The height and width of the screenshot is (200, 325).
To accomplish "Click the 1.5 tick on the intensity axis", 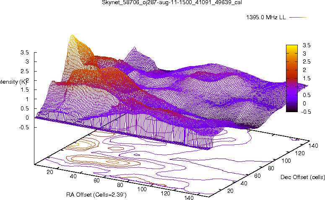I will tap(24, 90).
